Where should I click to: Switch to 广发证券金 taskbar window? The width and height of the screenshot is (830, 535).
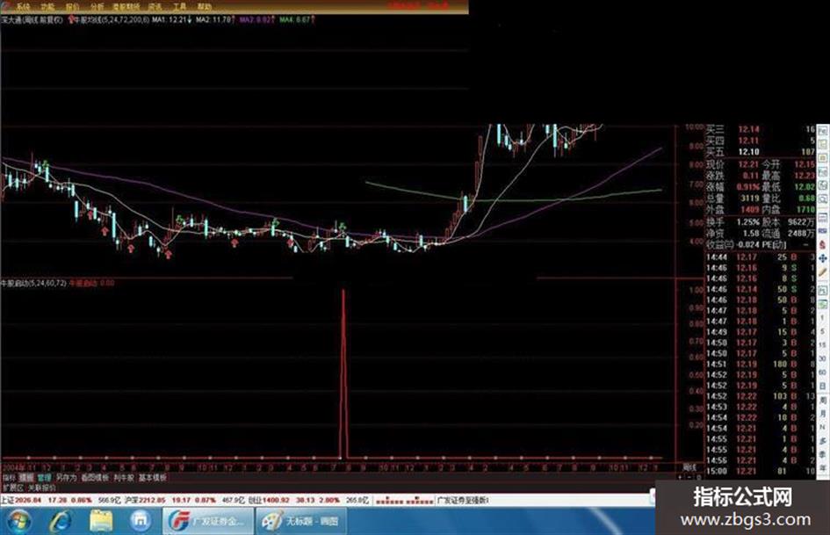pyautogui.click(x=208, y=521)
